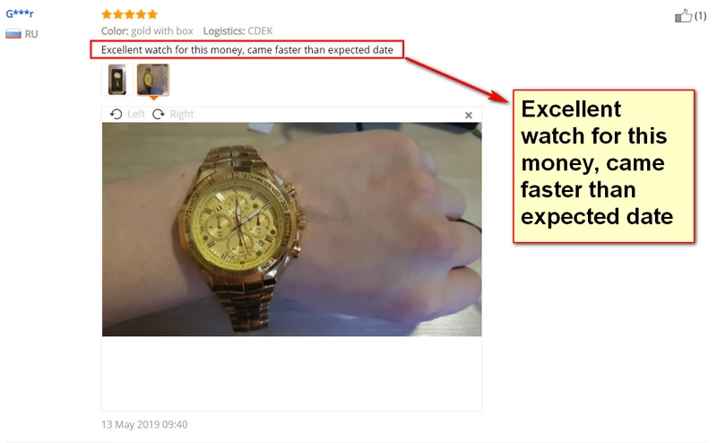717x443 pixels.
Task: Click the Left rotate label
Action: pos(136,114)
